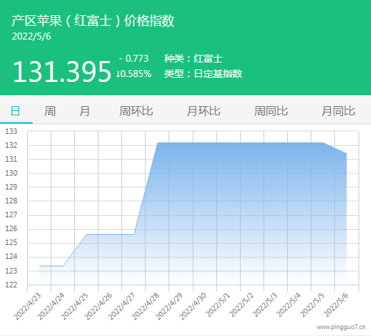Click the 种类：红富士 label
Screen dimensions: 371x336
[x=193, y=58]
